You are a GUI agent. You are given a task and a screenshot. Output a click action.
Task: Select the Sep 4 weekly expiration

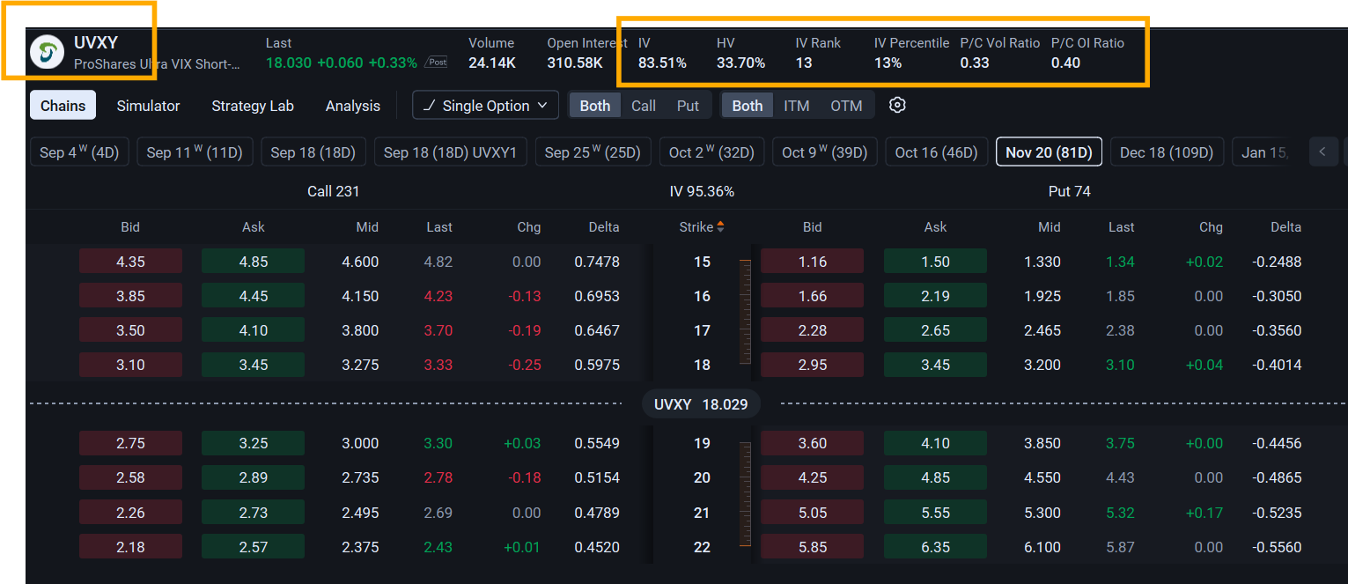[79, 152]
